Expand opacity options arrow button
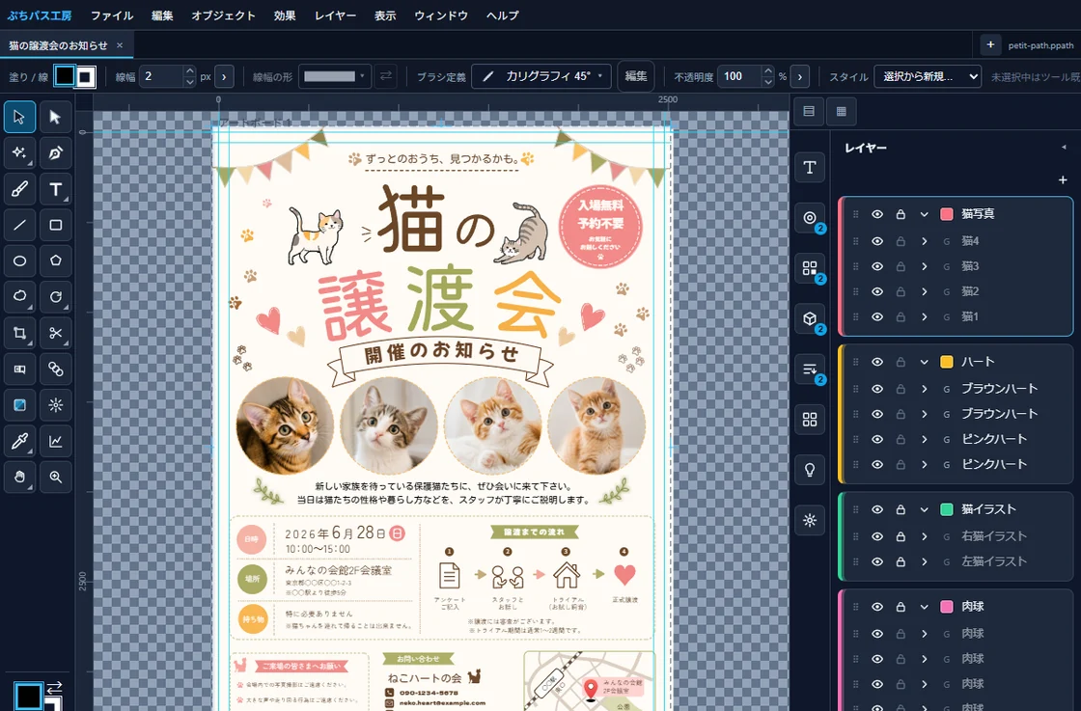The height and width of the screenshot is (711, 1081). coord(800,76)
